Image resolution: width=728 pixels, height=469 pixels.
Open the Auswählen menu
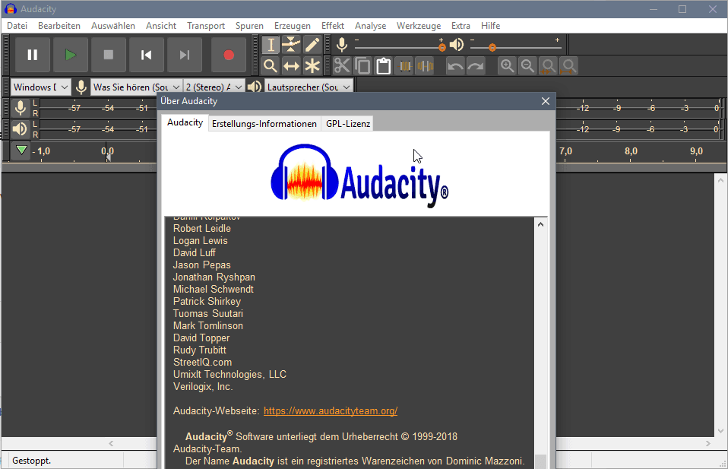[112, 26]
